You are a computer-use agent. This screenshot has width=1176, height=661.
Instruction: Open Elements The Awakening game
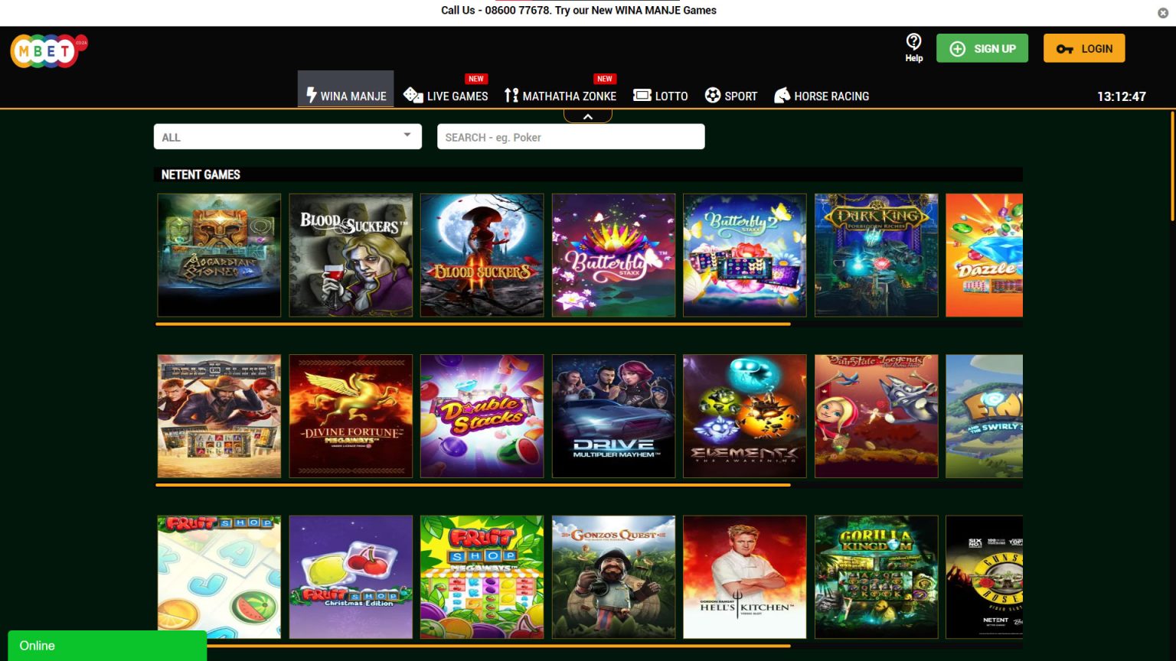point(745,416)
